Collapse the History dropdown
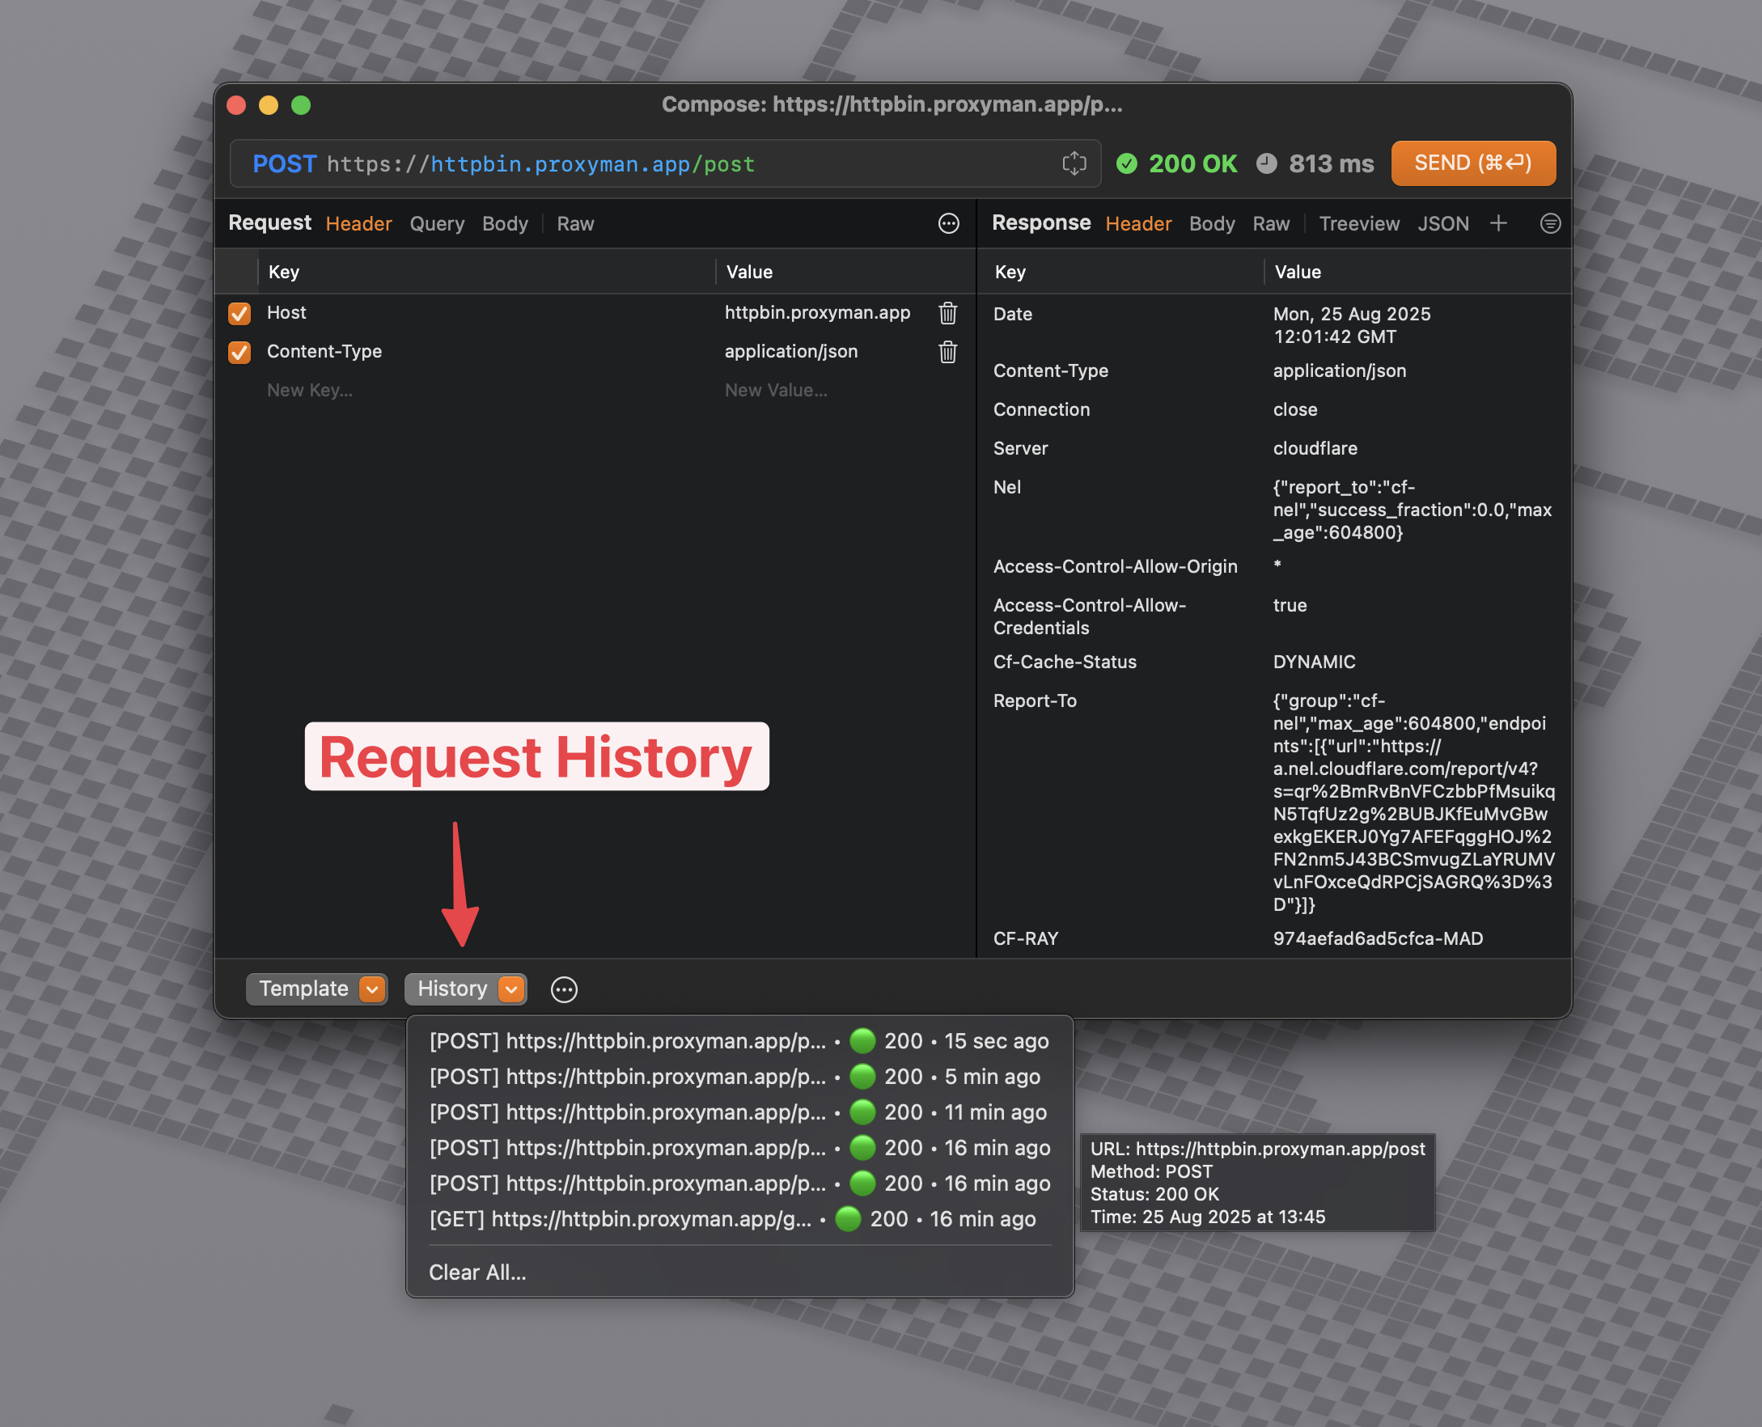Image resolution: width=1762 pixels, height=1427 pixels. tap(465, 989)
